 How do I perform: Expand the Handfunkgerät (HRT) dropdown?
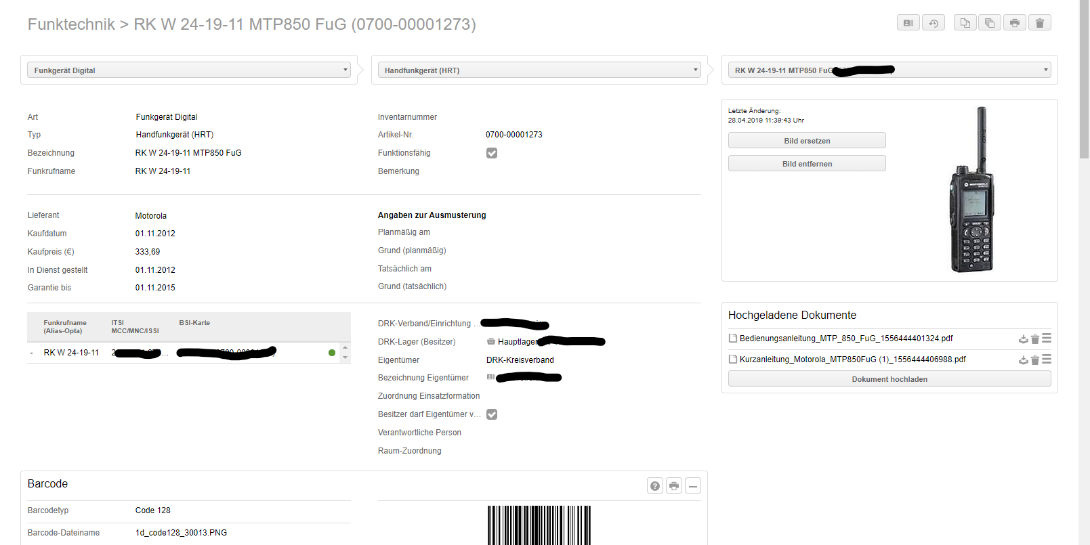[539, 70]
